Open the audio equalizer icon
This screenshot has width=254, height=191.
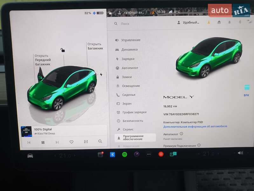coord(86,142)
